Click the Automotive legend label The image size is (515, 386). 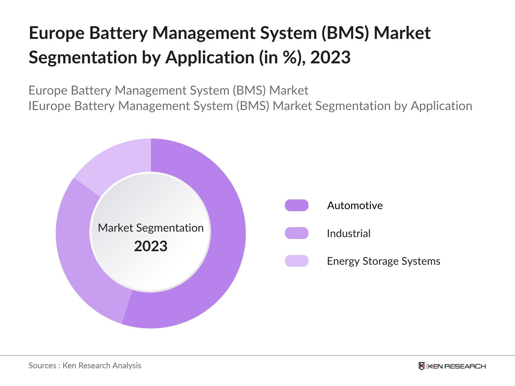pyautogui.click(x=355, y=205)
